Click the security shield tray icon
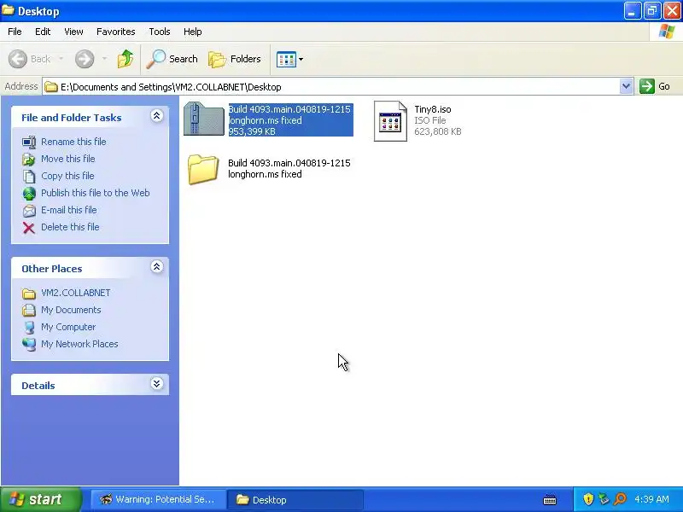The image size is (683, 512). pos(588,499)
